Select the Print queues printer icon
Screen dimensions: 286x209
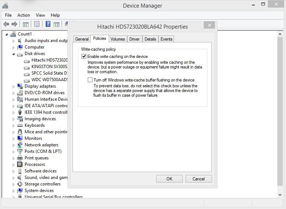click(20, 158)
